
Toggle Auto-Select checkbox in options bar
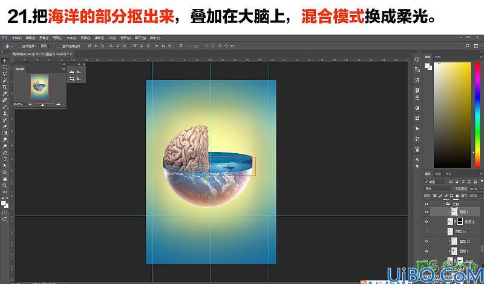pos(19,46)
